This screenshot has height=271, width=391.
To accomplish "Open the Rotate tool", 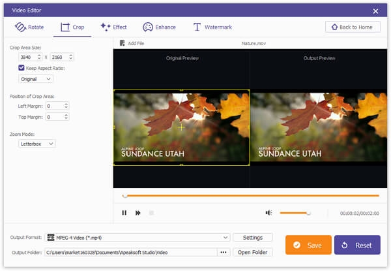I will 29,27.
